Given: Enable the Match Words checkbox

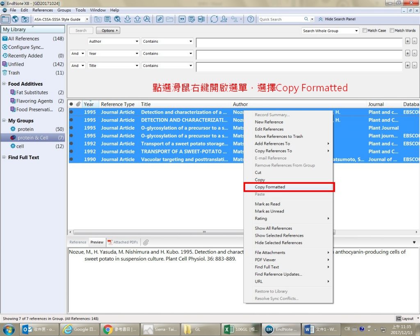Looking at the screenshot, I should coord(392,30).
